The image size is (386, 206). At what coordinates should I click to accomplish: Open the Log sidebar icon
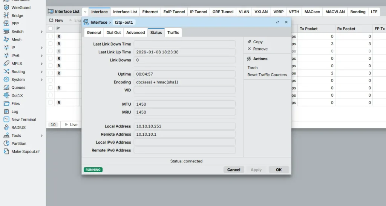[6, 112]
